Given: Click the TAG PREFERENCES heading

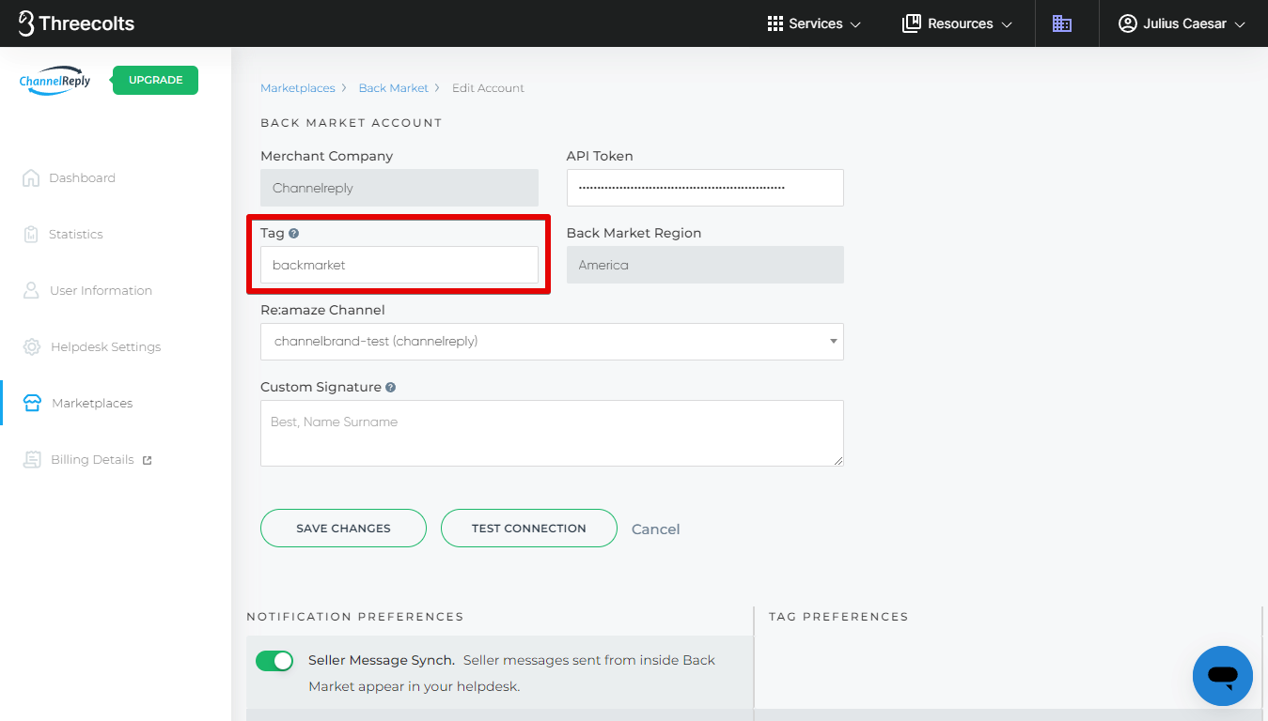Looking at the screenshot, I should tap(838, 617).
